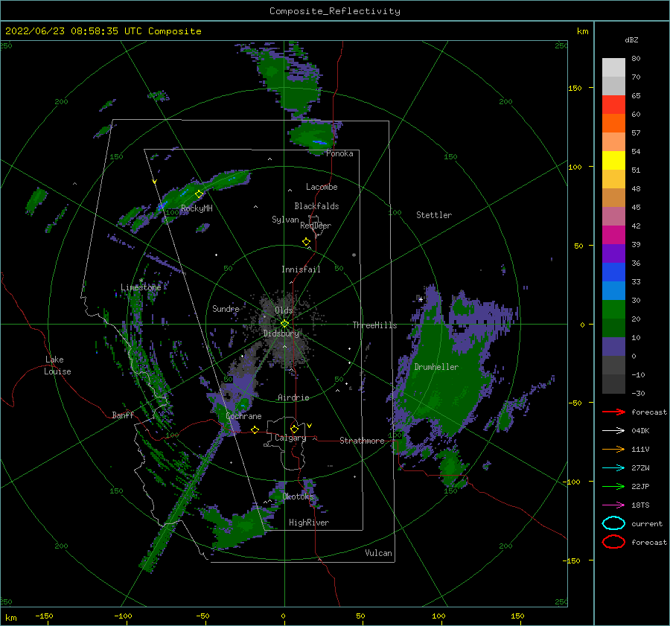Select the magenta 42 dBZ color swatch
Screen dimensions: 670x626
613,234
